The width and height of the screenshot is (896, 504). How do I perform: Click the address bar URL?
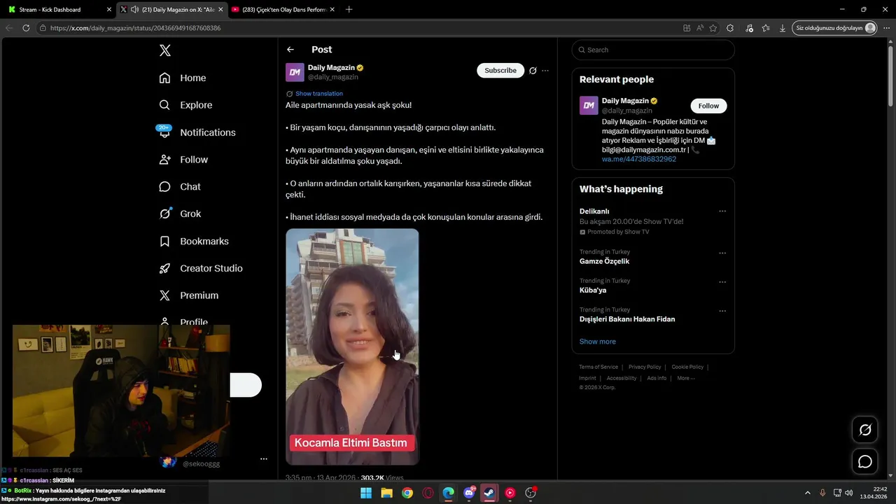click(x=135, y=28)
